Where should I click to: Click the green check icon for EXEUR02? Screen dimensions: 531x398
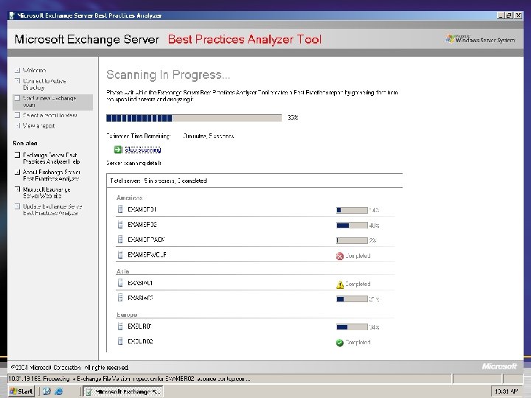pos(340,343)
